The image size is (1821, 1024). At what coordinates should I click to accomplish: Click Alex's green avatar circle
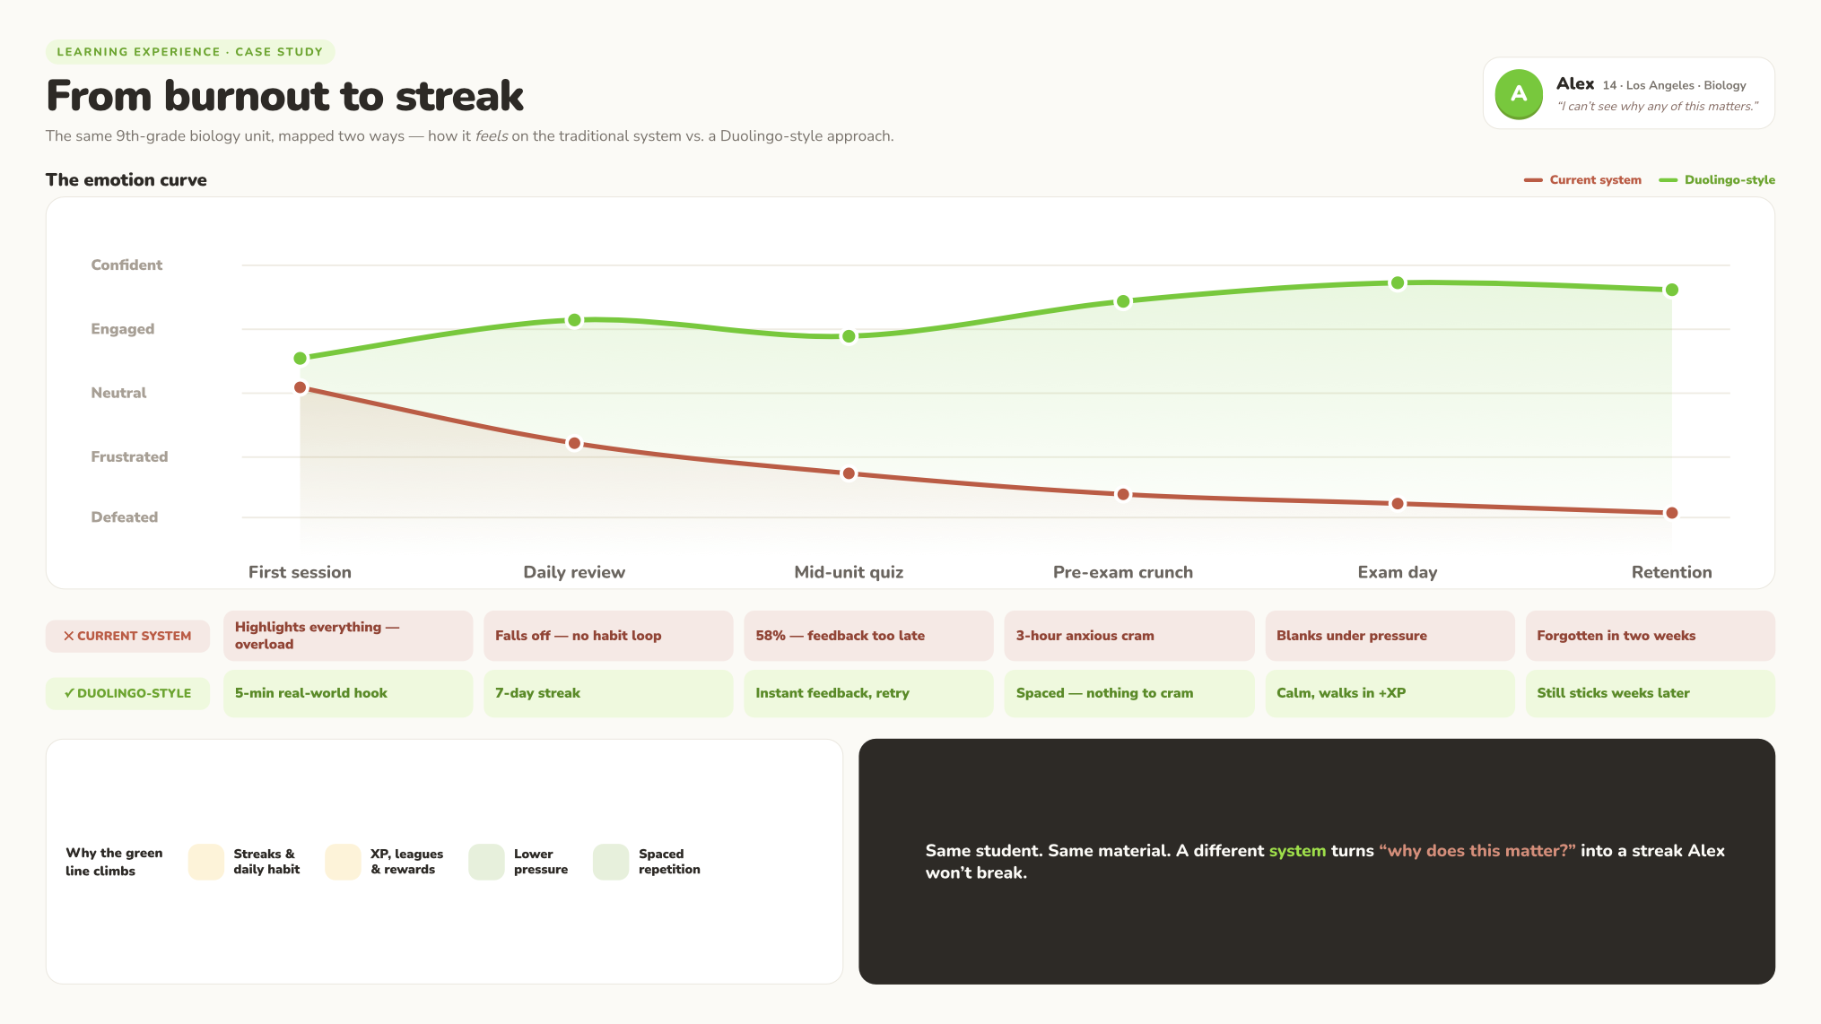[1519, 93]
